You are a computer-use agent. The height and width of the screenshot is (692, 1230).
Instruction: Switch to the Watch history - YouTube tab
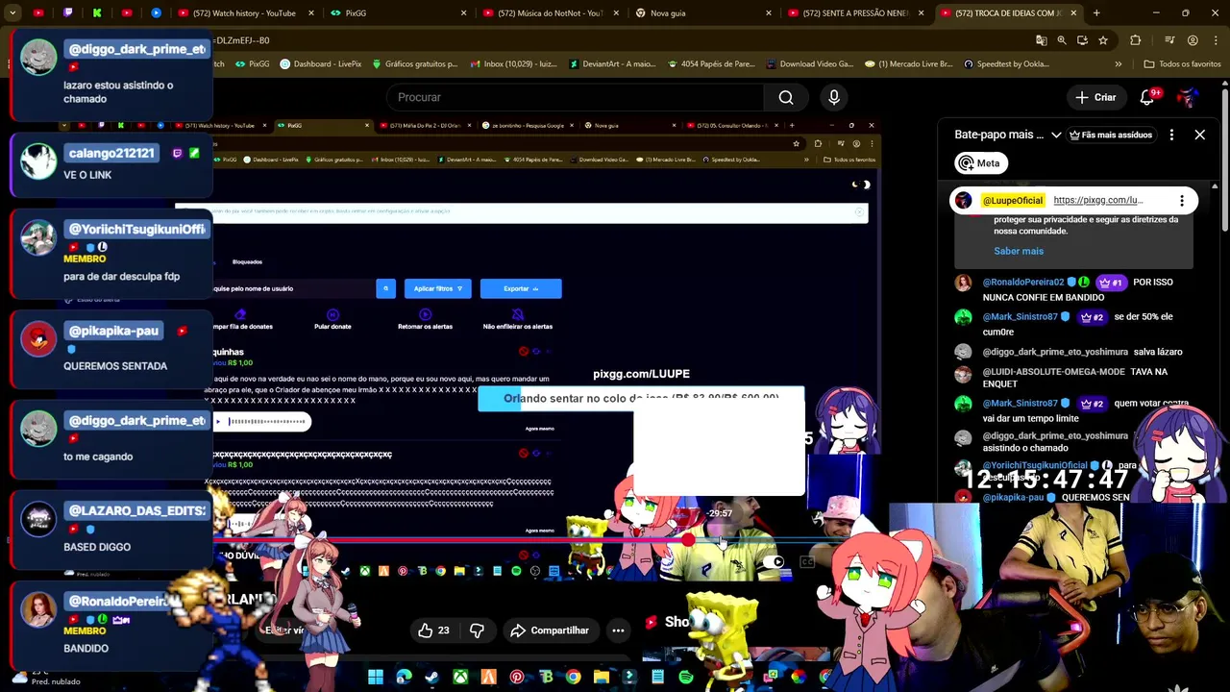tap(246, 12)
